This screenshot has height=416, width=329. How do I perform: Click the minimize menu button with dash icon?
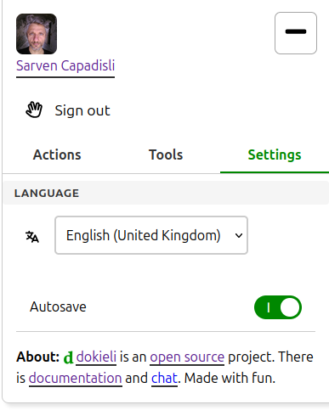point(296,33)
